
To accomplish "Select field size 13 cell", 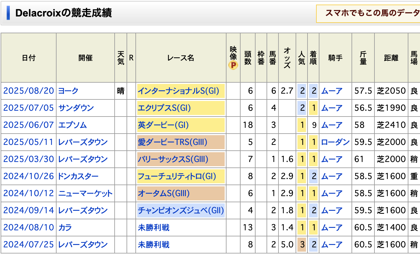I will point(248,228).
